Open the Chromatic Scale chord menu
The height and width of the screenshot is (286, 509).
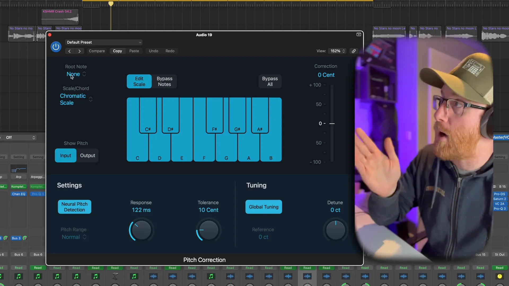tap(76, 99)
